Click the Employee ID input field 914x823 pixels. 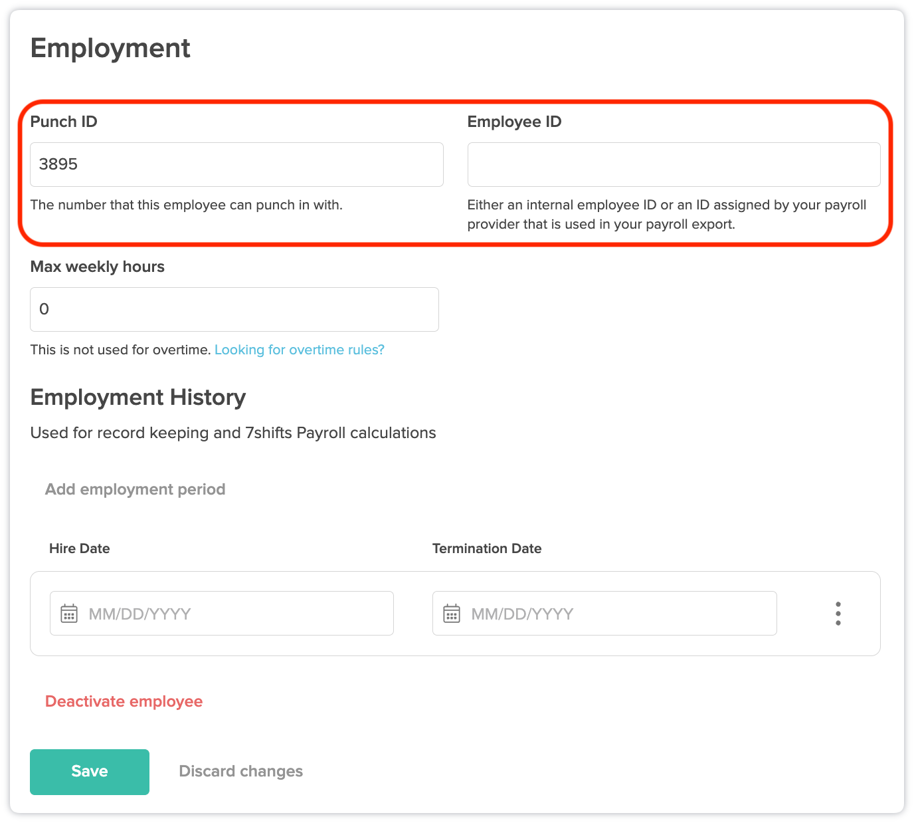(674, 164)
